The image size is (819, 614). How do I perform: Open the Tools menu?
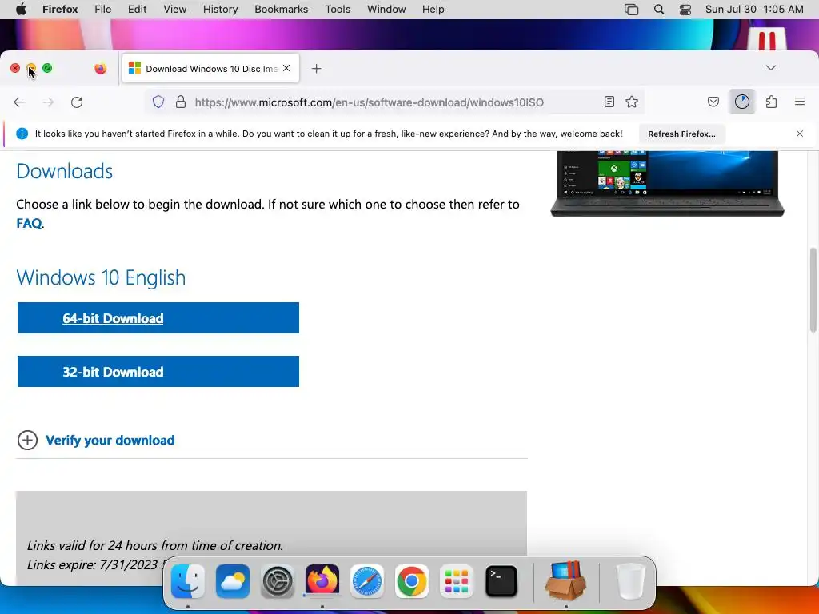click(338, 10)
